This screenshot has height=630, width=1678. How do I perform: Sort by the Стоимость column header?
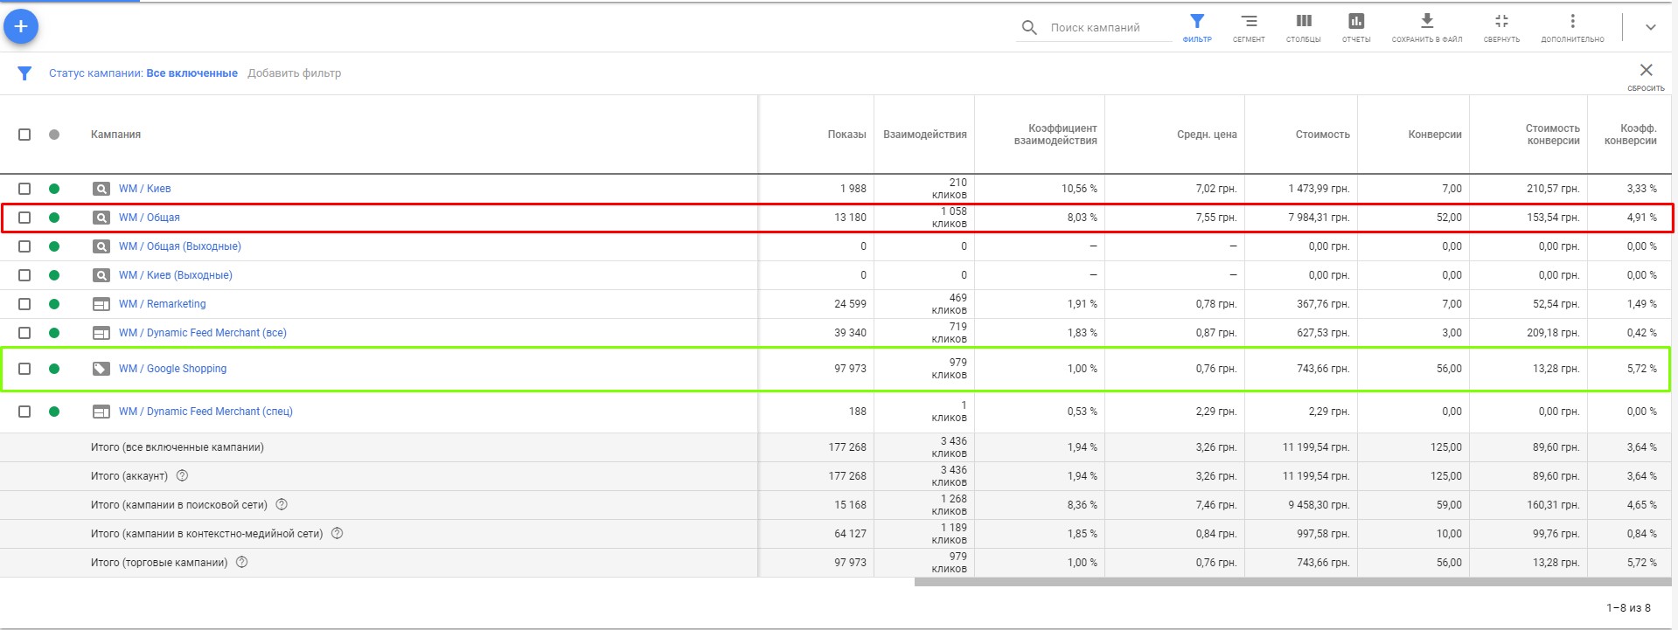click(x=1322, y=135)
